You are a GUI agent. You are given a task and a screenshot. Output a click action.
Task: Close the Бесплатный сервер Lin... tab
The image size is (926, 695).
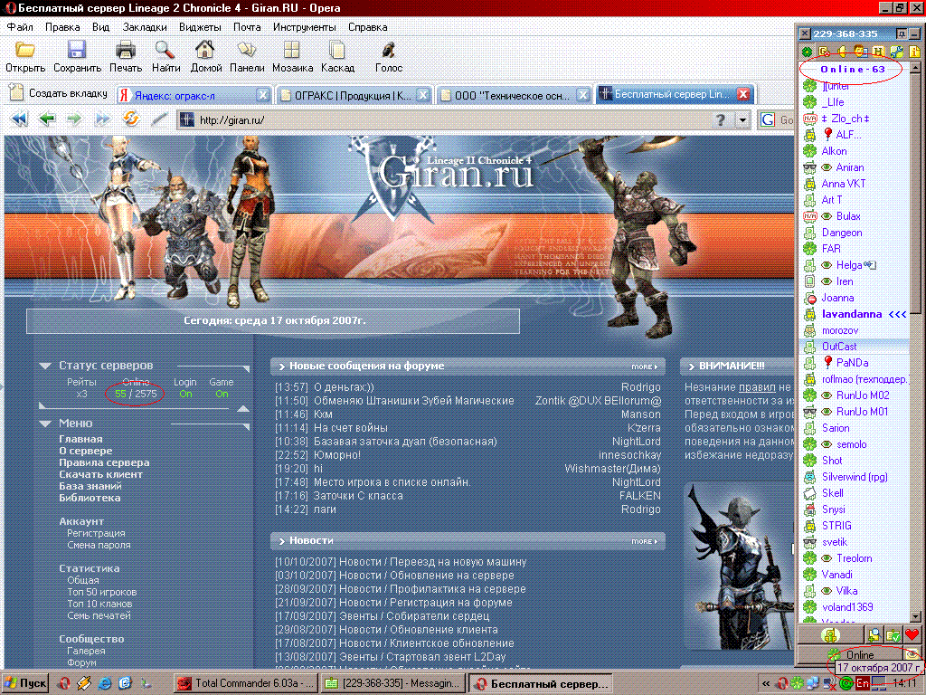(x=743, y=94)
